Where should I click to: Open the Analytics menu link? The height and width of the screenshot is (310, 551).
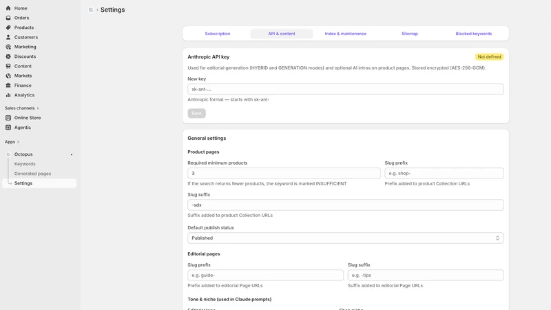click(x=24, y=95)
